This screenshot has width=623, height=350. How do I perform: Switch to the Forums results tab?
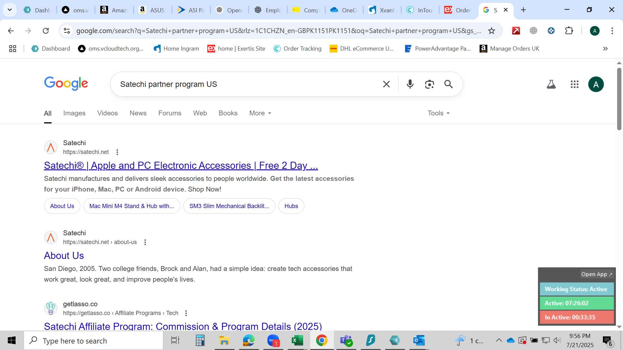pyautogui.click(x=170, y=113)
